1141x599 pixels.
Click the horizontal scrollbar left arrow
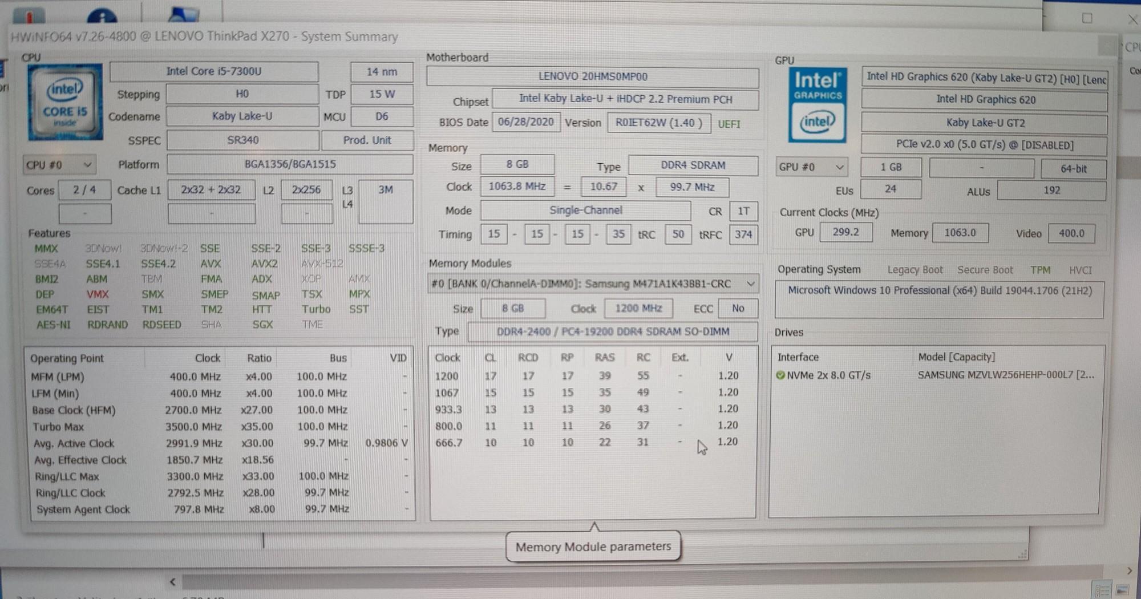pos(172,582)
